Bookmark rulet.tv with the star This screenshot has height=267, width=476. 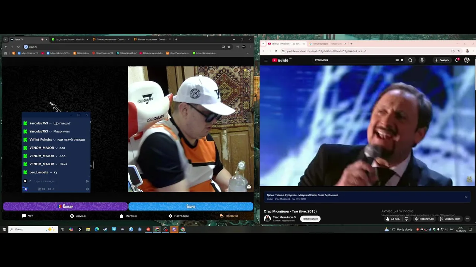point(229,47)
